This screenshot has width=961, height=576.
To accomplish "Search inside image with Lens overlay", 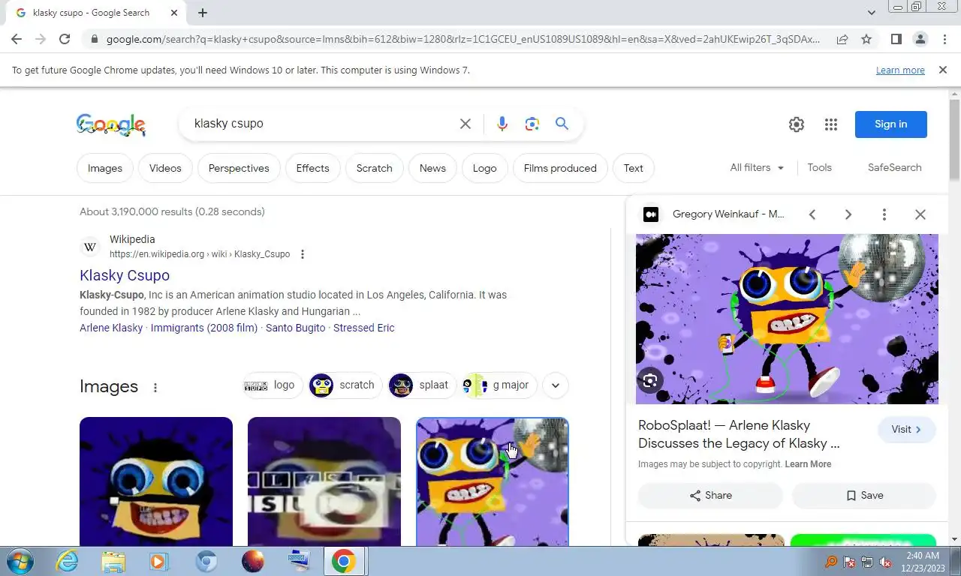I will click(x=650, y=380).
